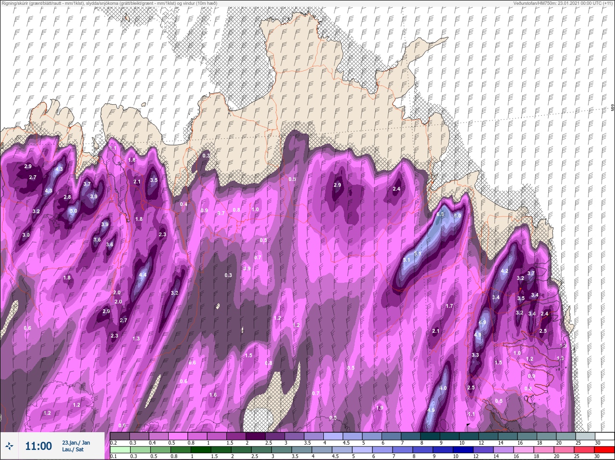Click the Veðurstofan star logo icon

pyautogui.click(x=10, y=446)
